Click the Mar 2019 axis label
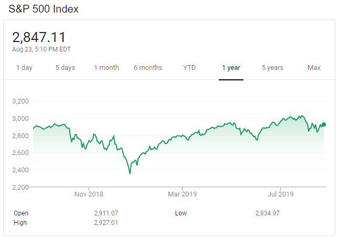338x239 pixels. point(182,194)
